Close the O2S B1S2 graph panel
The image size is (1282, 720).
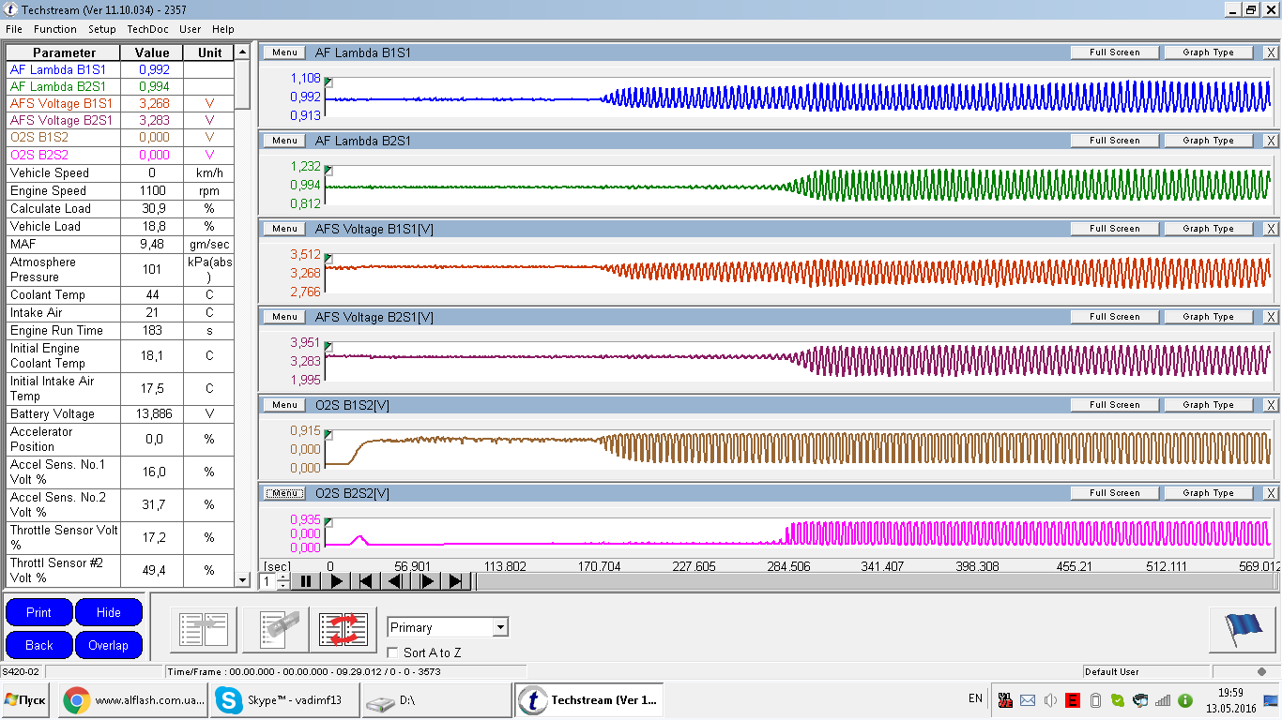pos(1271,405)
